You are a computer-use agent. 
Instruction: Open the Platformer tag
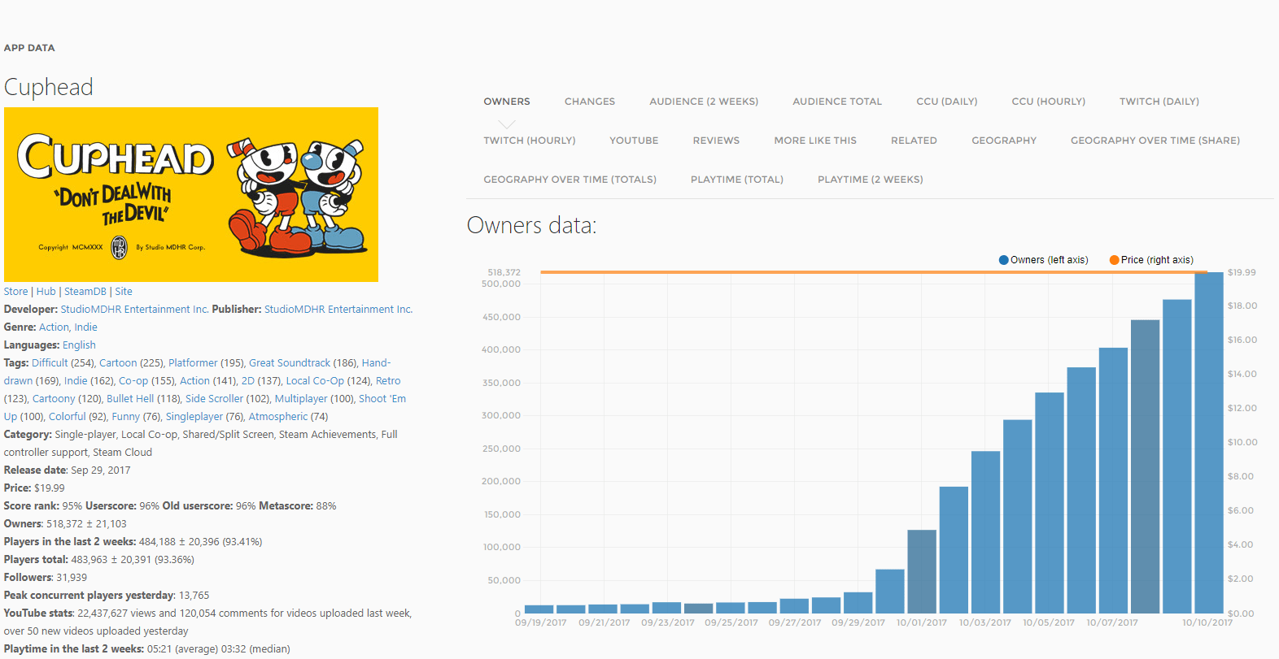[x=193, y=363]
